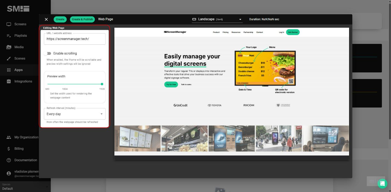This screenshot has width=391, height=192.
Task: Click the Create & Publish button
Action: click(82, 19)
